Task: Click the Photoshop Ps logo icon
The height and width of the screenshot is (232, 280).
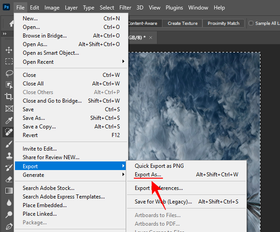Action: [6, 7]
